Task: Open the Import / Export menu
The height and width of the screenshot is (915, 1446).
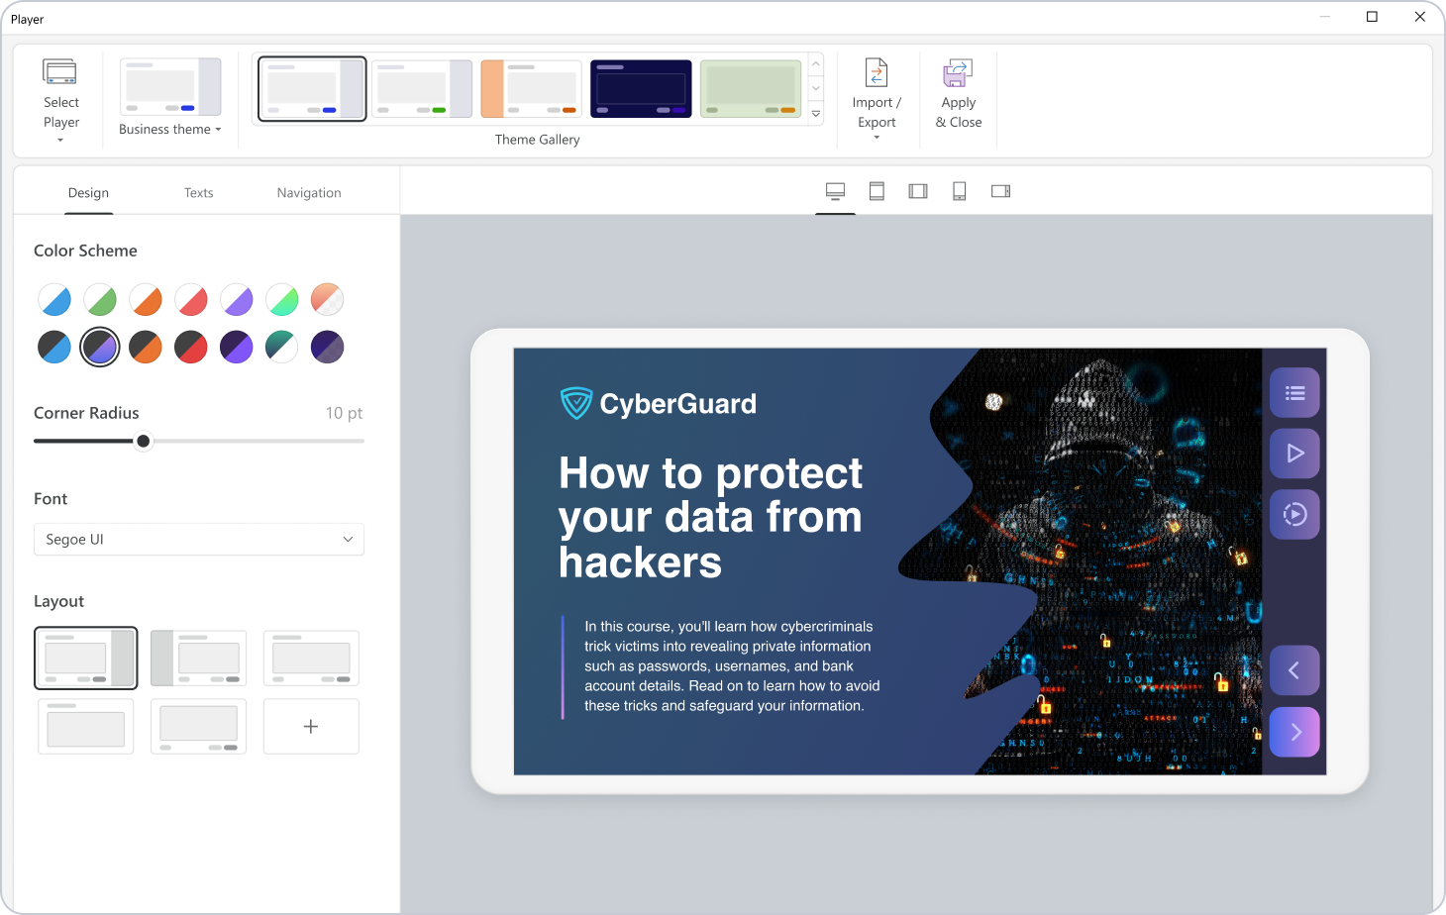Action: coord(877,99)
